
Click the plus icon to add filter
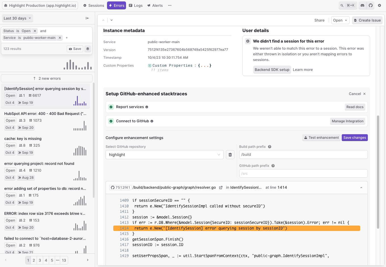click(67, 38)
